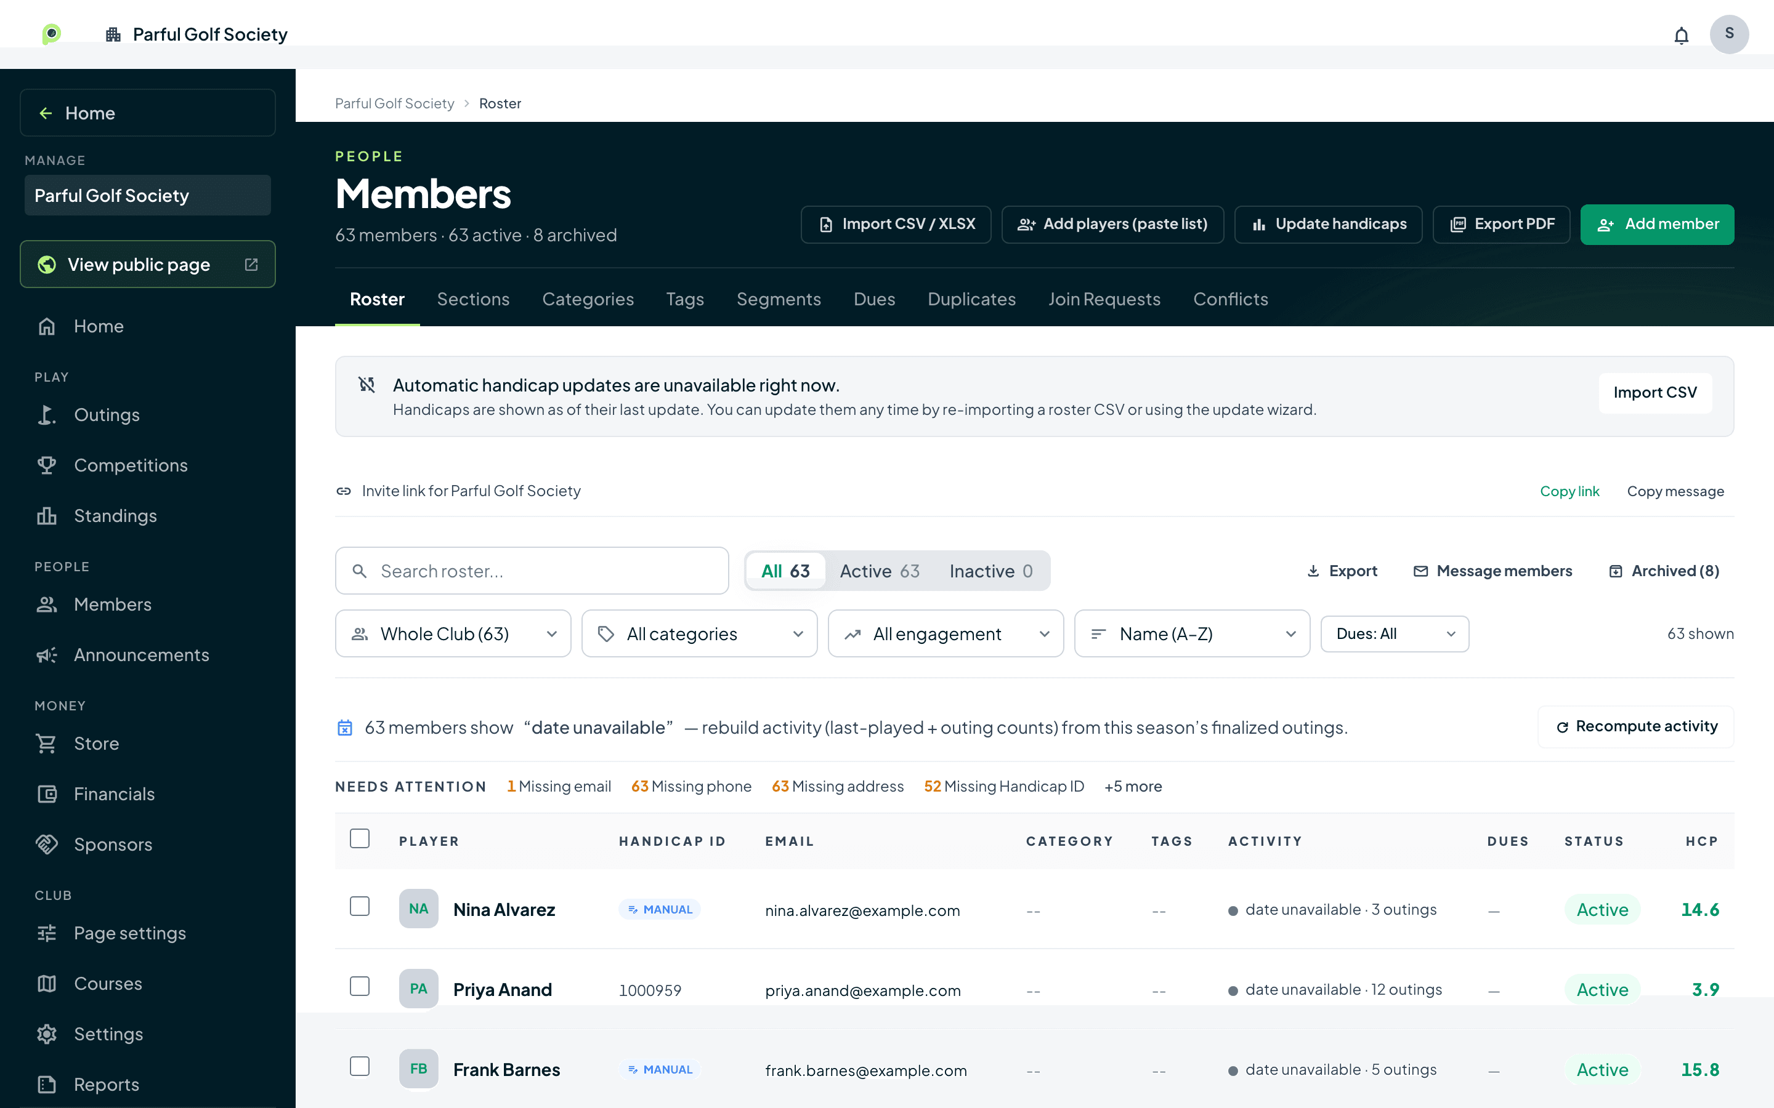Click Copy message
The image size is (1774, 1108).
click(x=1675, y=491)
